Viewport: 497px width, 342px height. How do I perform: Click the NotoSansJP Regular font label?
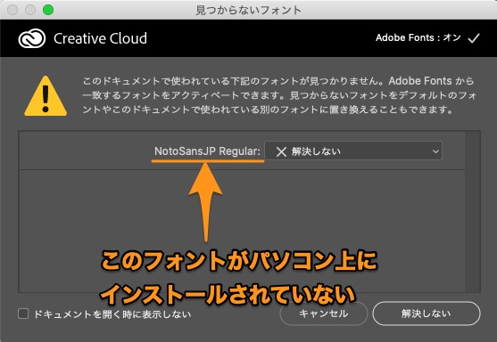pyautogui.click(x=207, y=151)
